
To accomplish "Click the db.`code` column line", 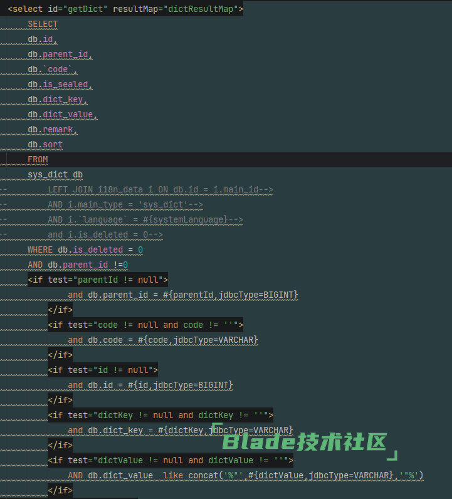I will pos(53,69).
